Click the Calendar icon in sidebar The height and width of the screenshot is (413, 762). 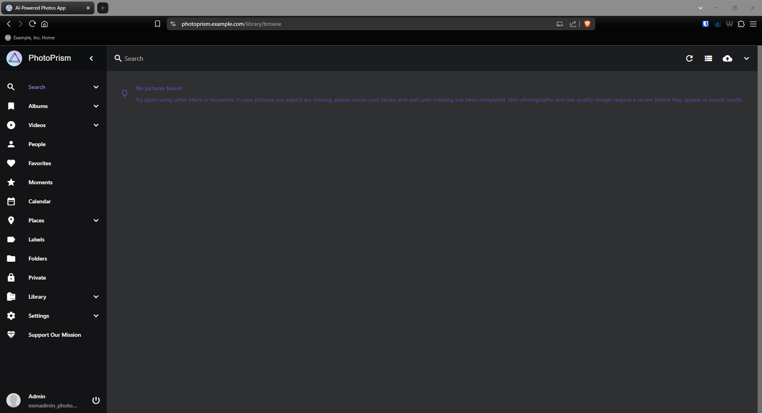coord(11,201)
